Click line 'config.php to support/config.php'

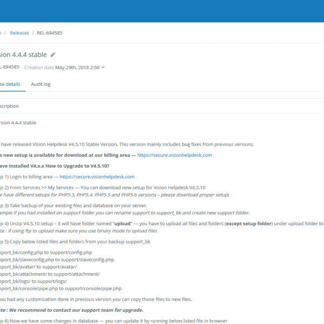pos(46,253)
